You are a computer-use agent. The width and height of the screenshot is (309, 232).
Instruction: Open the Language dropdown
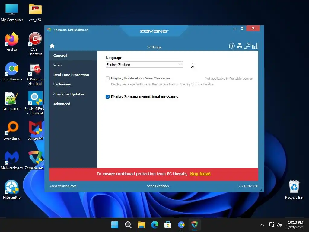(144, 65)
